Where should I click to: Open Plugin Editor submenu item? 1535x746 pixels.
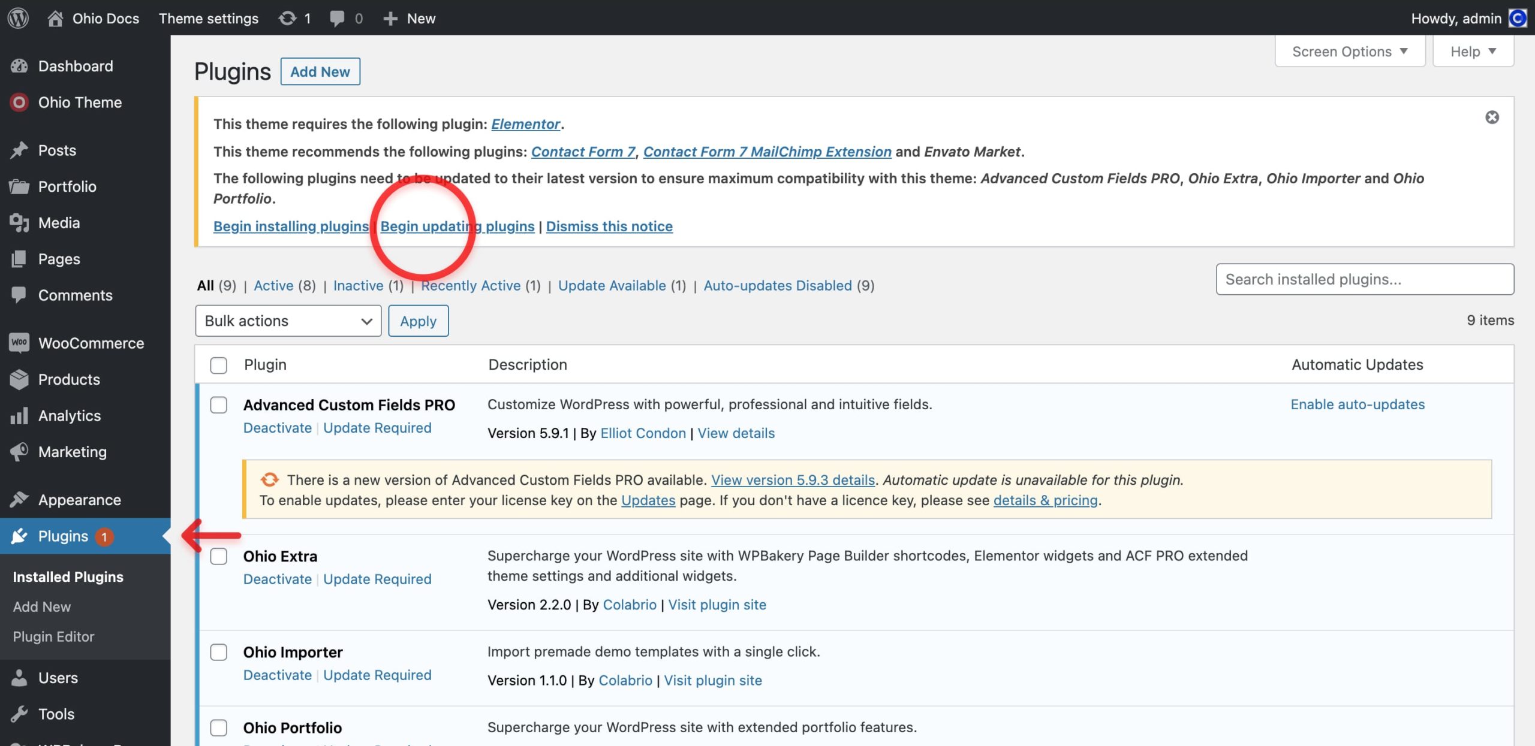(x=54, y=636)
